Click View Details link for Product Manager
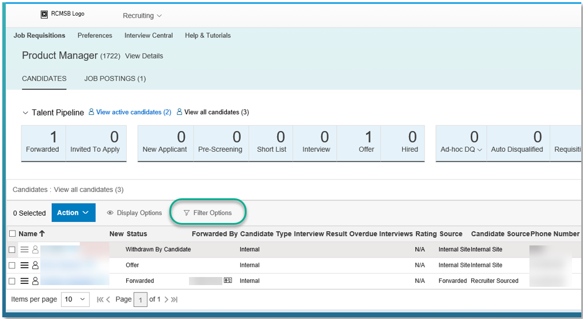The image size is (583, 319). click(144, 56)
